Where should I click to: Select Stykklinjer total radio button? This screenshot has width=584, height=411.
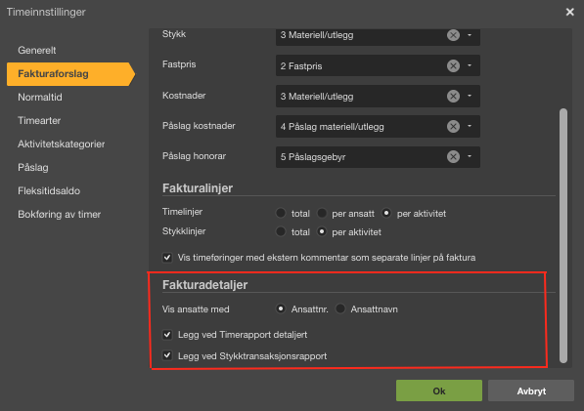[281, 232]
